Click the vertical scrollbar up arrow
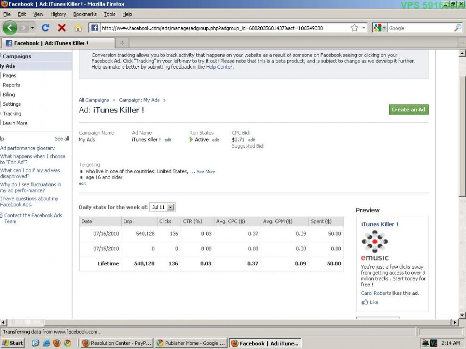The width and height of the screenshot is (466, 349). click(x=462, y=54)
